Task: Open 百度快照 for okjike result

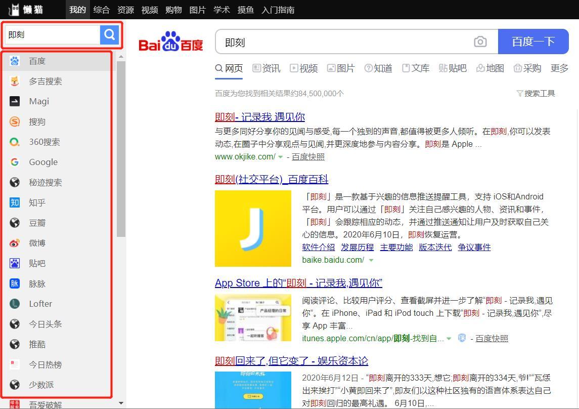Action: (x=308, y=156)
